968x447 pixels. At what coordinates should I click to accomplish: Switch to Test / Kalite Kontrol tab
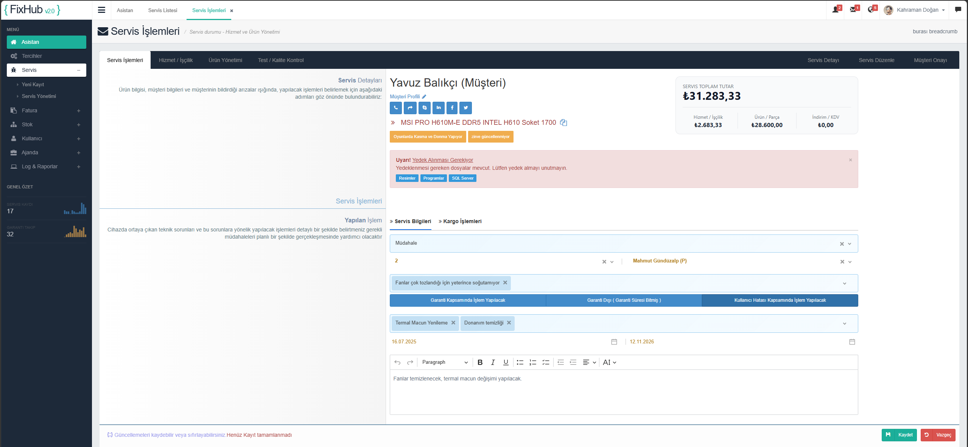click(x=281, y=60)
